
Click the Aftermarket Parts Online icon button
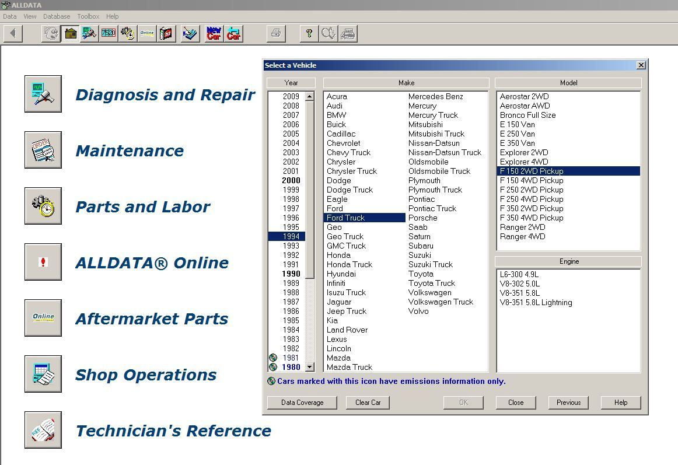pyautogui.click(x=43, y=318)
